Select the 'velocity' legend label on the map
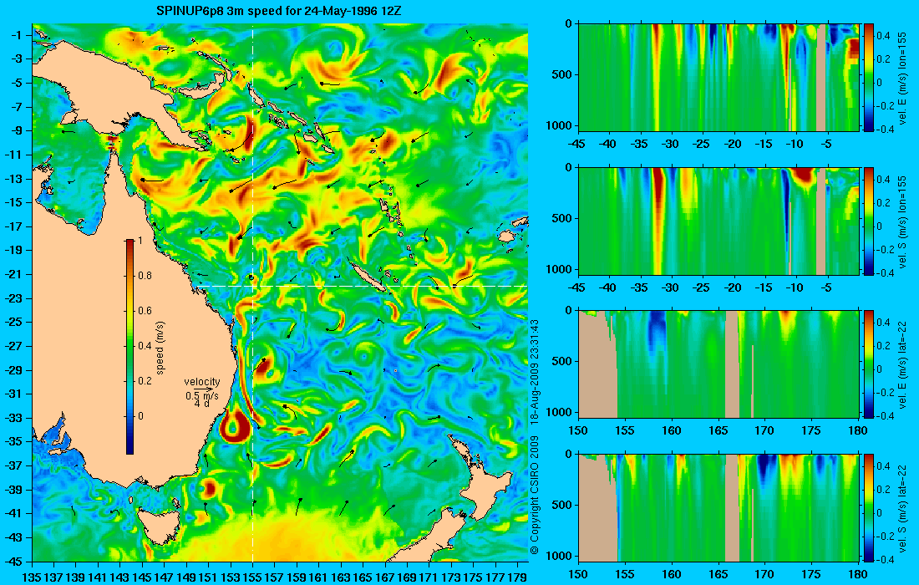This screenshot has width=919, height=585. [202, 382]
